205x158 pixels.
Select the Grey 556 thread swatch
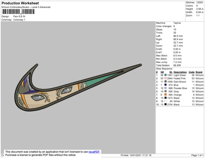165,91
